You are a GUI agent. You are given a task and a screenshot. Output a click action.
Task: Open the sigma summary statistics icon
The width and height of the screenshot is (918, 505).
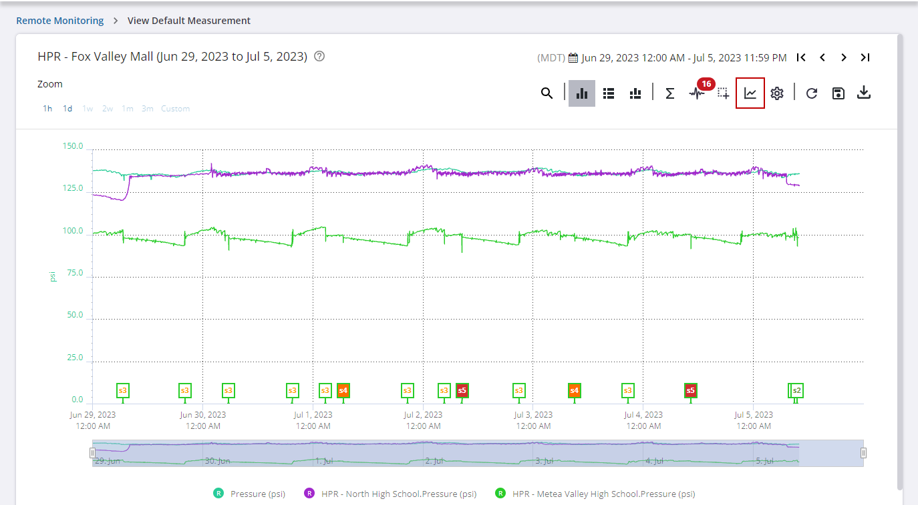point(669,93)
